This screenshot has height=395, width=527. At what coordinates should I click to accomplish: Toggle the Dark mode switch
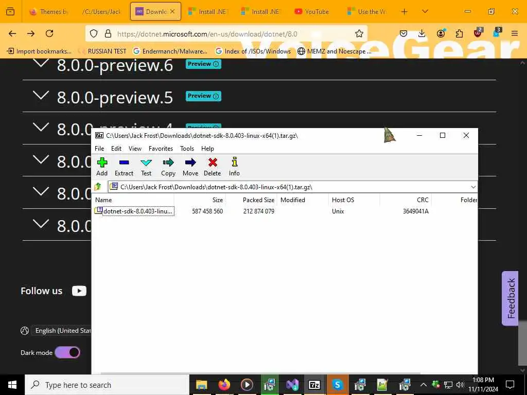[x=67, y=352]
